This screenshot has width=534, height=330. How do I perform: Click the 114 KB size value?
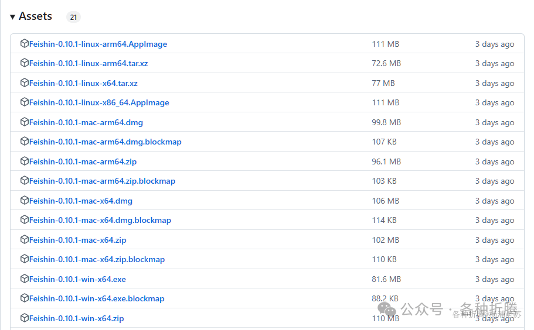[x=384, y=220]
